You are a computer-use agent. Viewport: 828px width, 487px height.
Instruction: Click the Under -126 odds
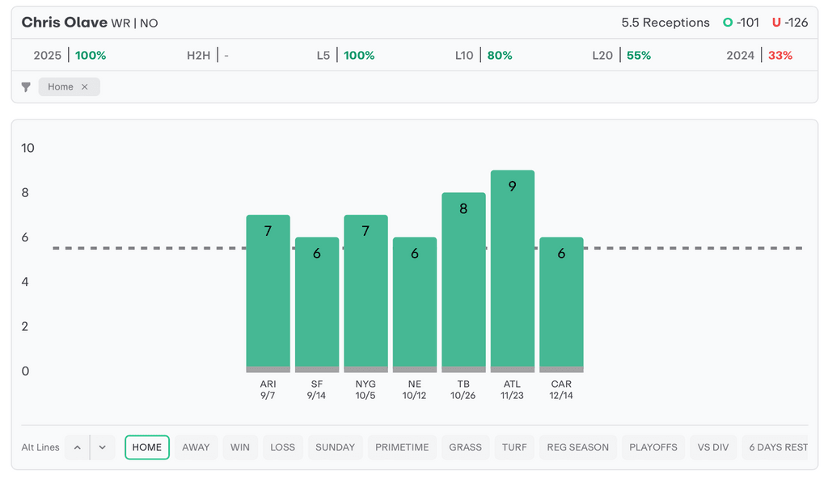790,23
